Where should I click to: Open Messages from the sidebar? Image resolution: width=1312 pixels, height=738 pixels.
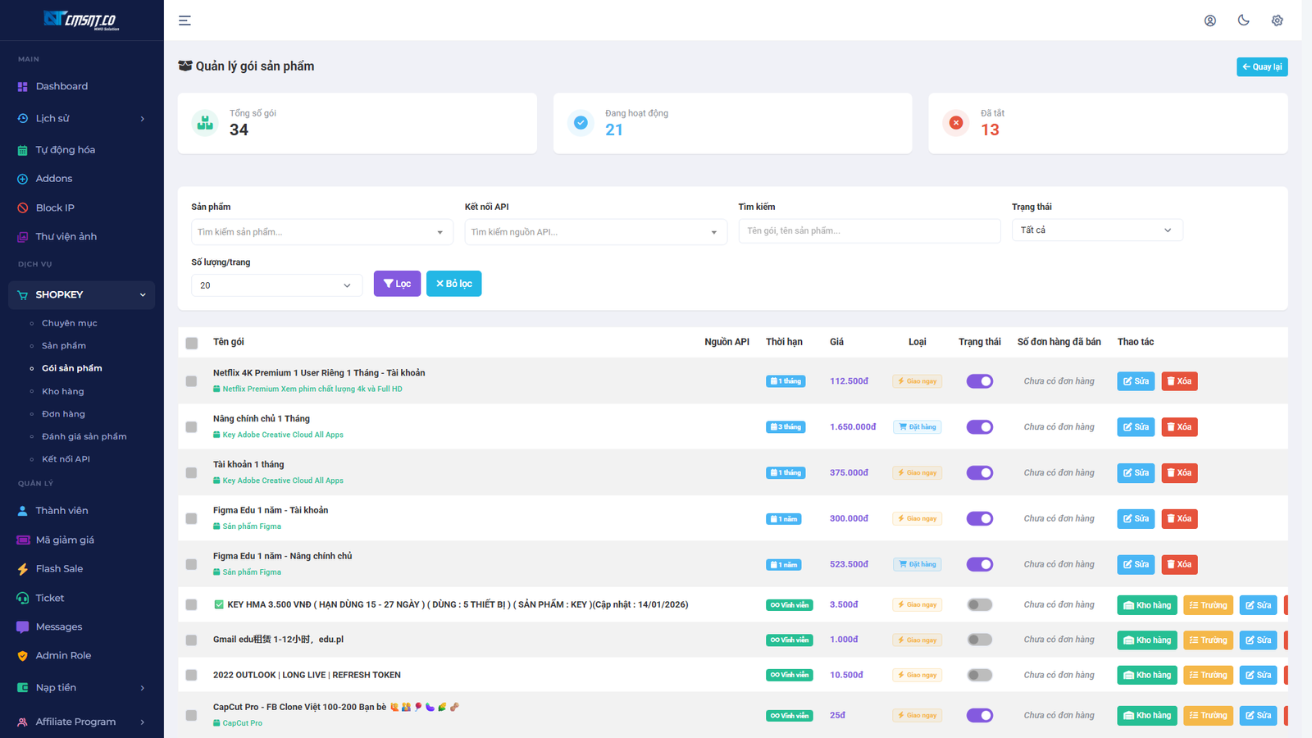(57, 626)
